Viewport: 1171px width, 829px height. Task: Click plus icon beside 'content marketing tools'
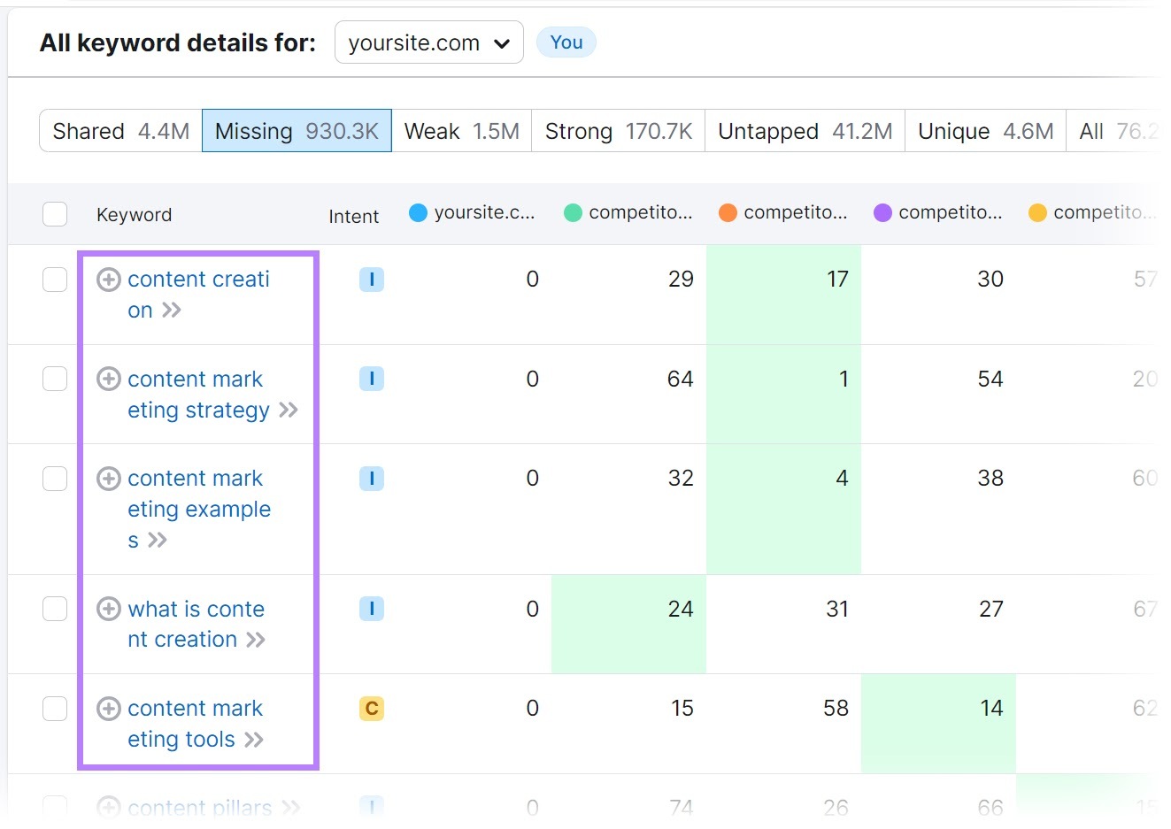coord(108,709)
